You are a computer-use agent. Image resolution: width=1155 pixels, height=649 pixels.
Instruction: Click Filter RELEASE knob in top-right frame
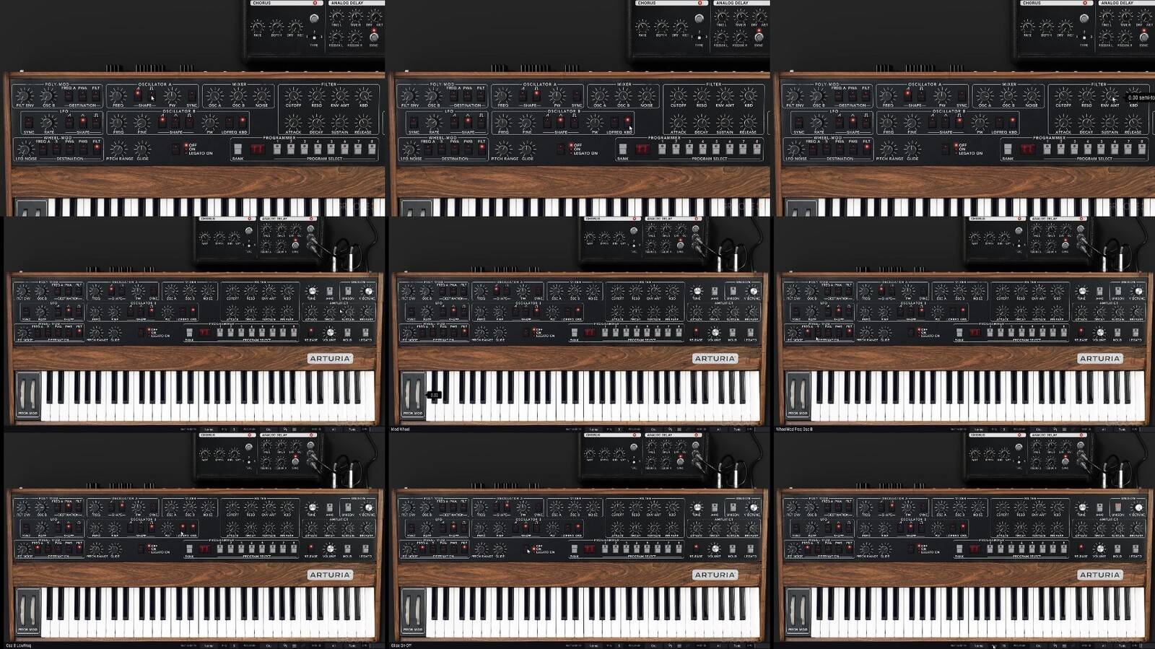pos(1132,122)
